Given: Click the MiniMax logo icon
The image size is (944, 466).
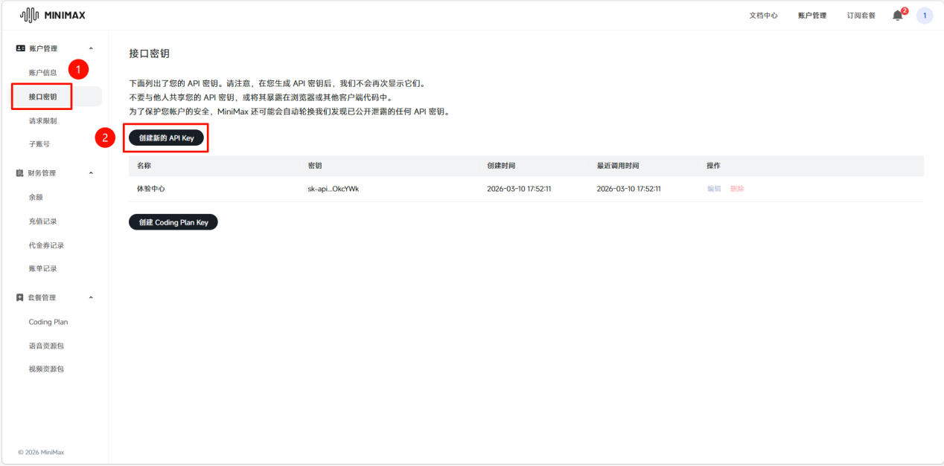Looking at the screenshot, I should click(x=28, y=14).
